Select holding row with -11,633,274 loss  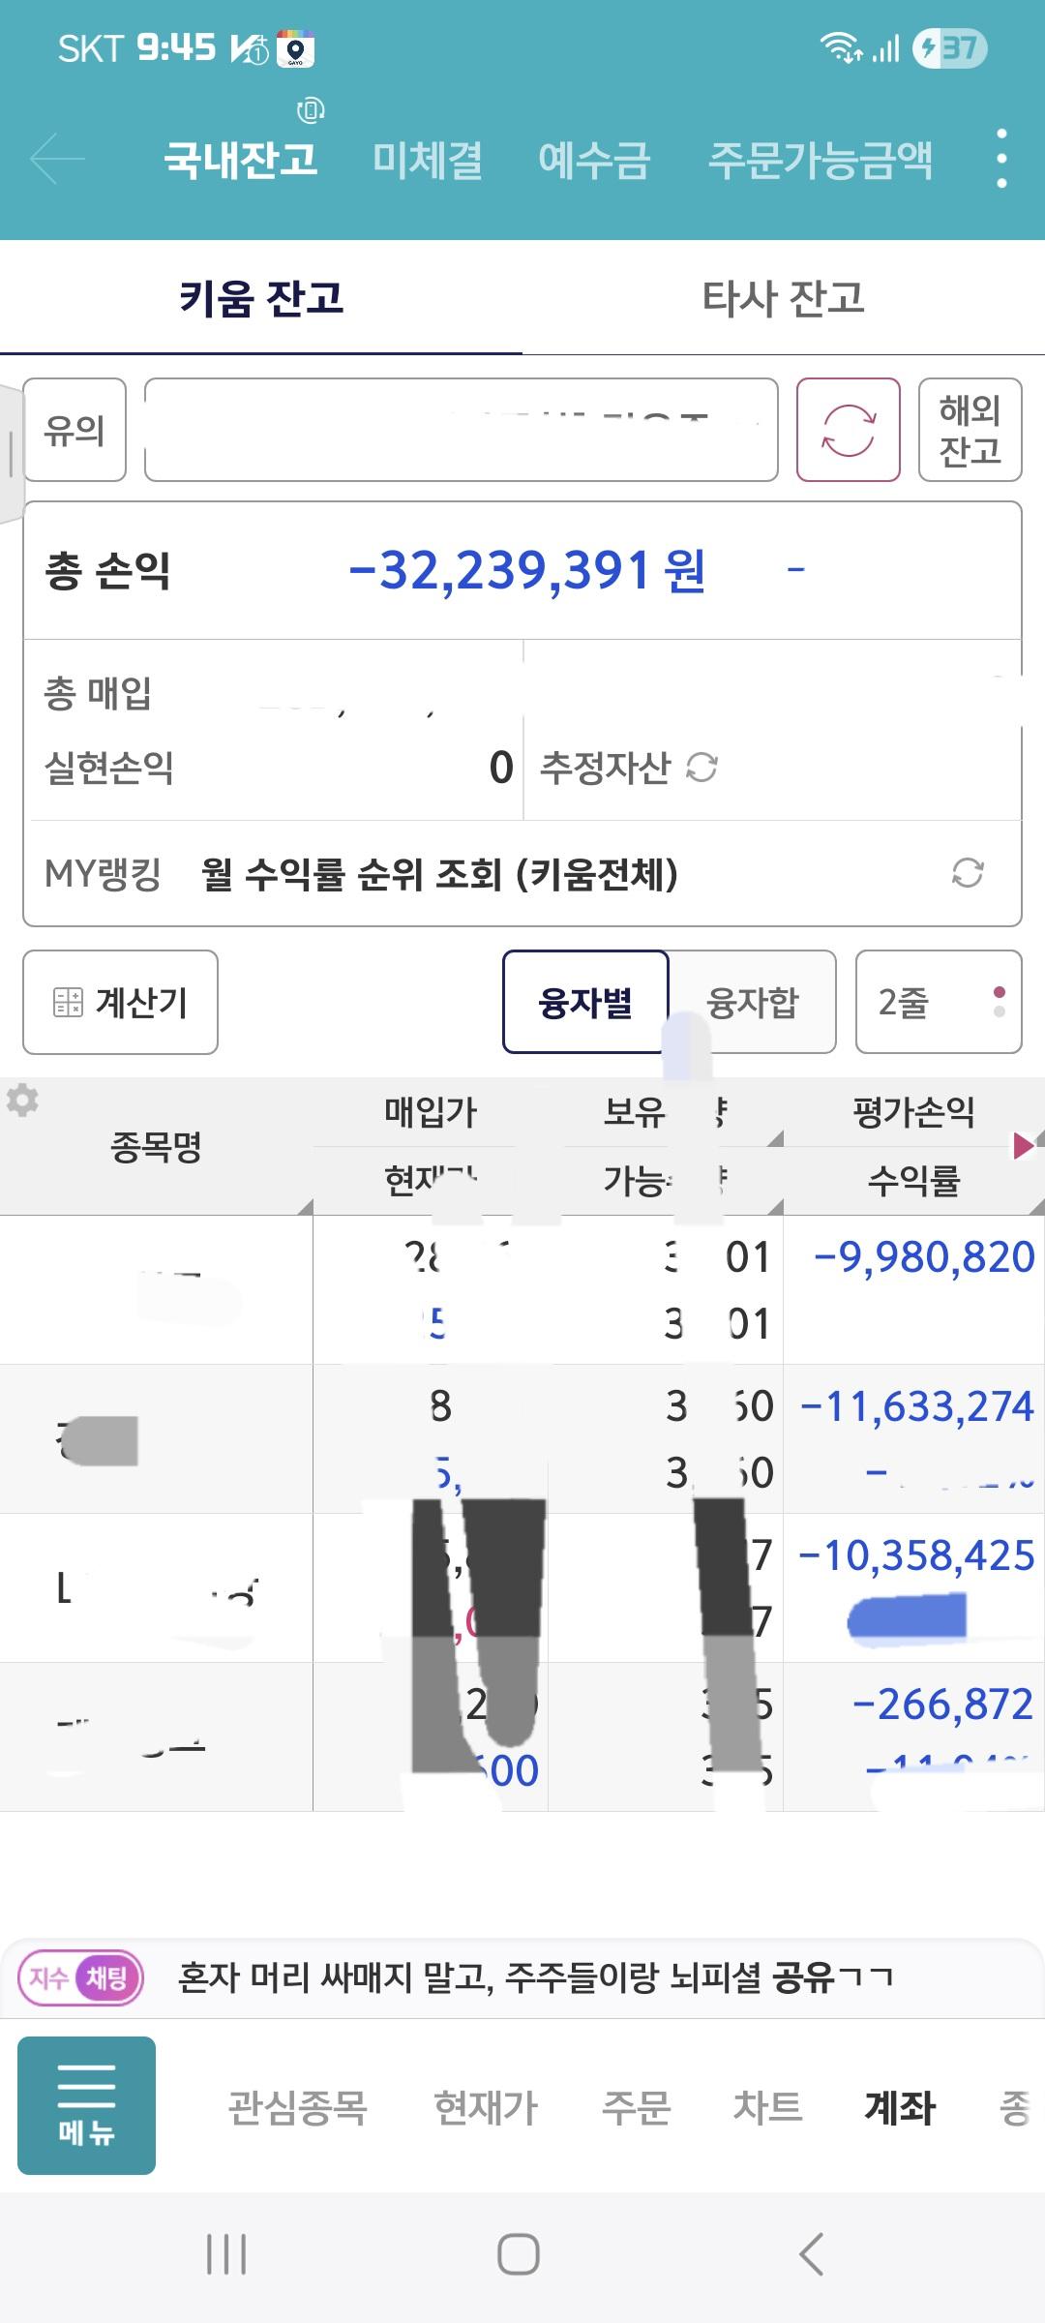pos(522,1439)
